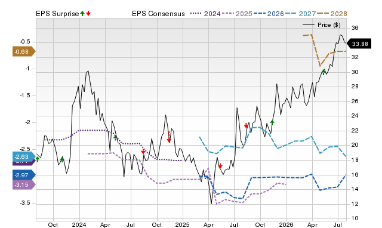This screenshot has height=228, width=382.
Task: Click the lavender -3.15 EPS value tag
Action: pyautogui.click(x=24, y=184)
